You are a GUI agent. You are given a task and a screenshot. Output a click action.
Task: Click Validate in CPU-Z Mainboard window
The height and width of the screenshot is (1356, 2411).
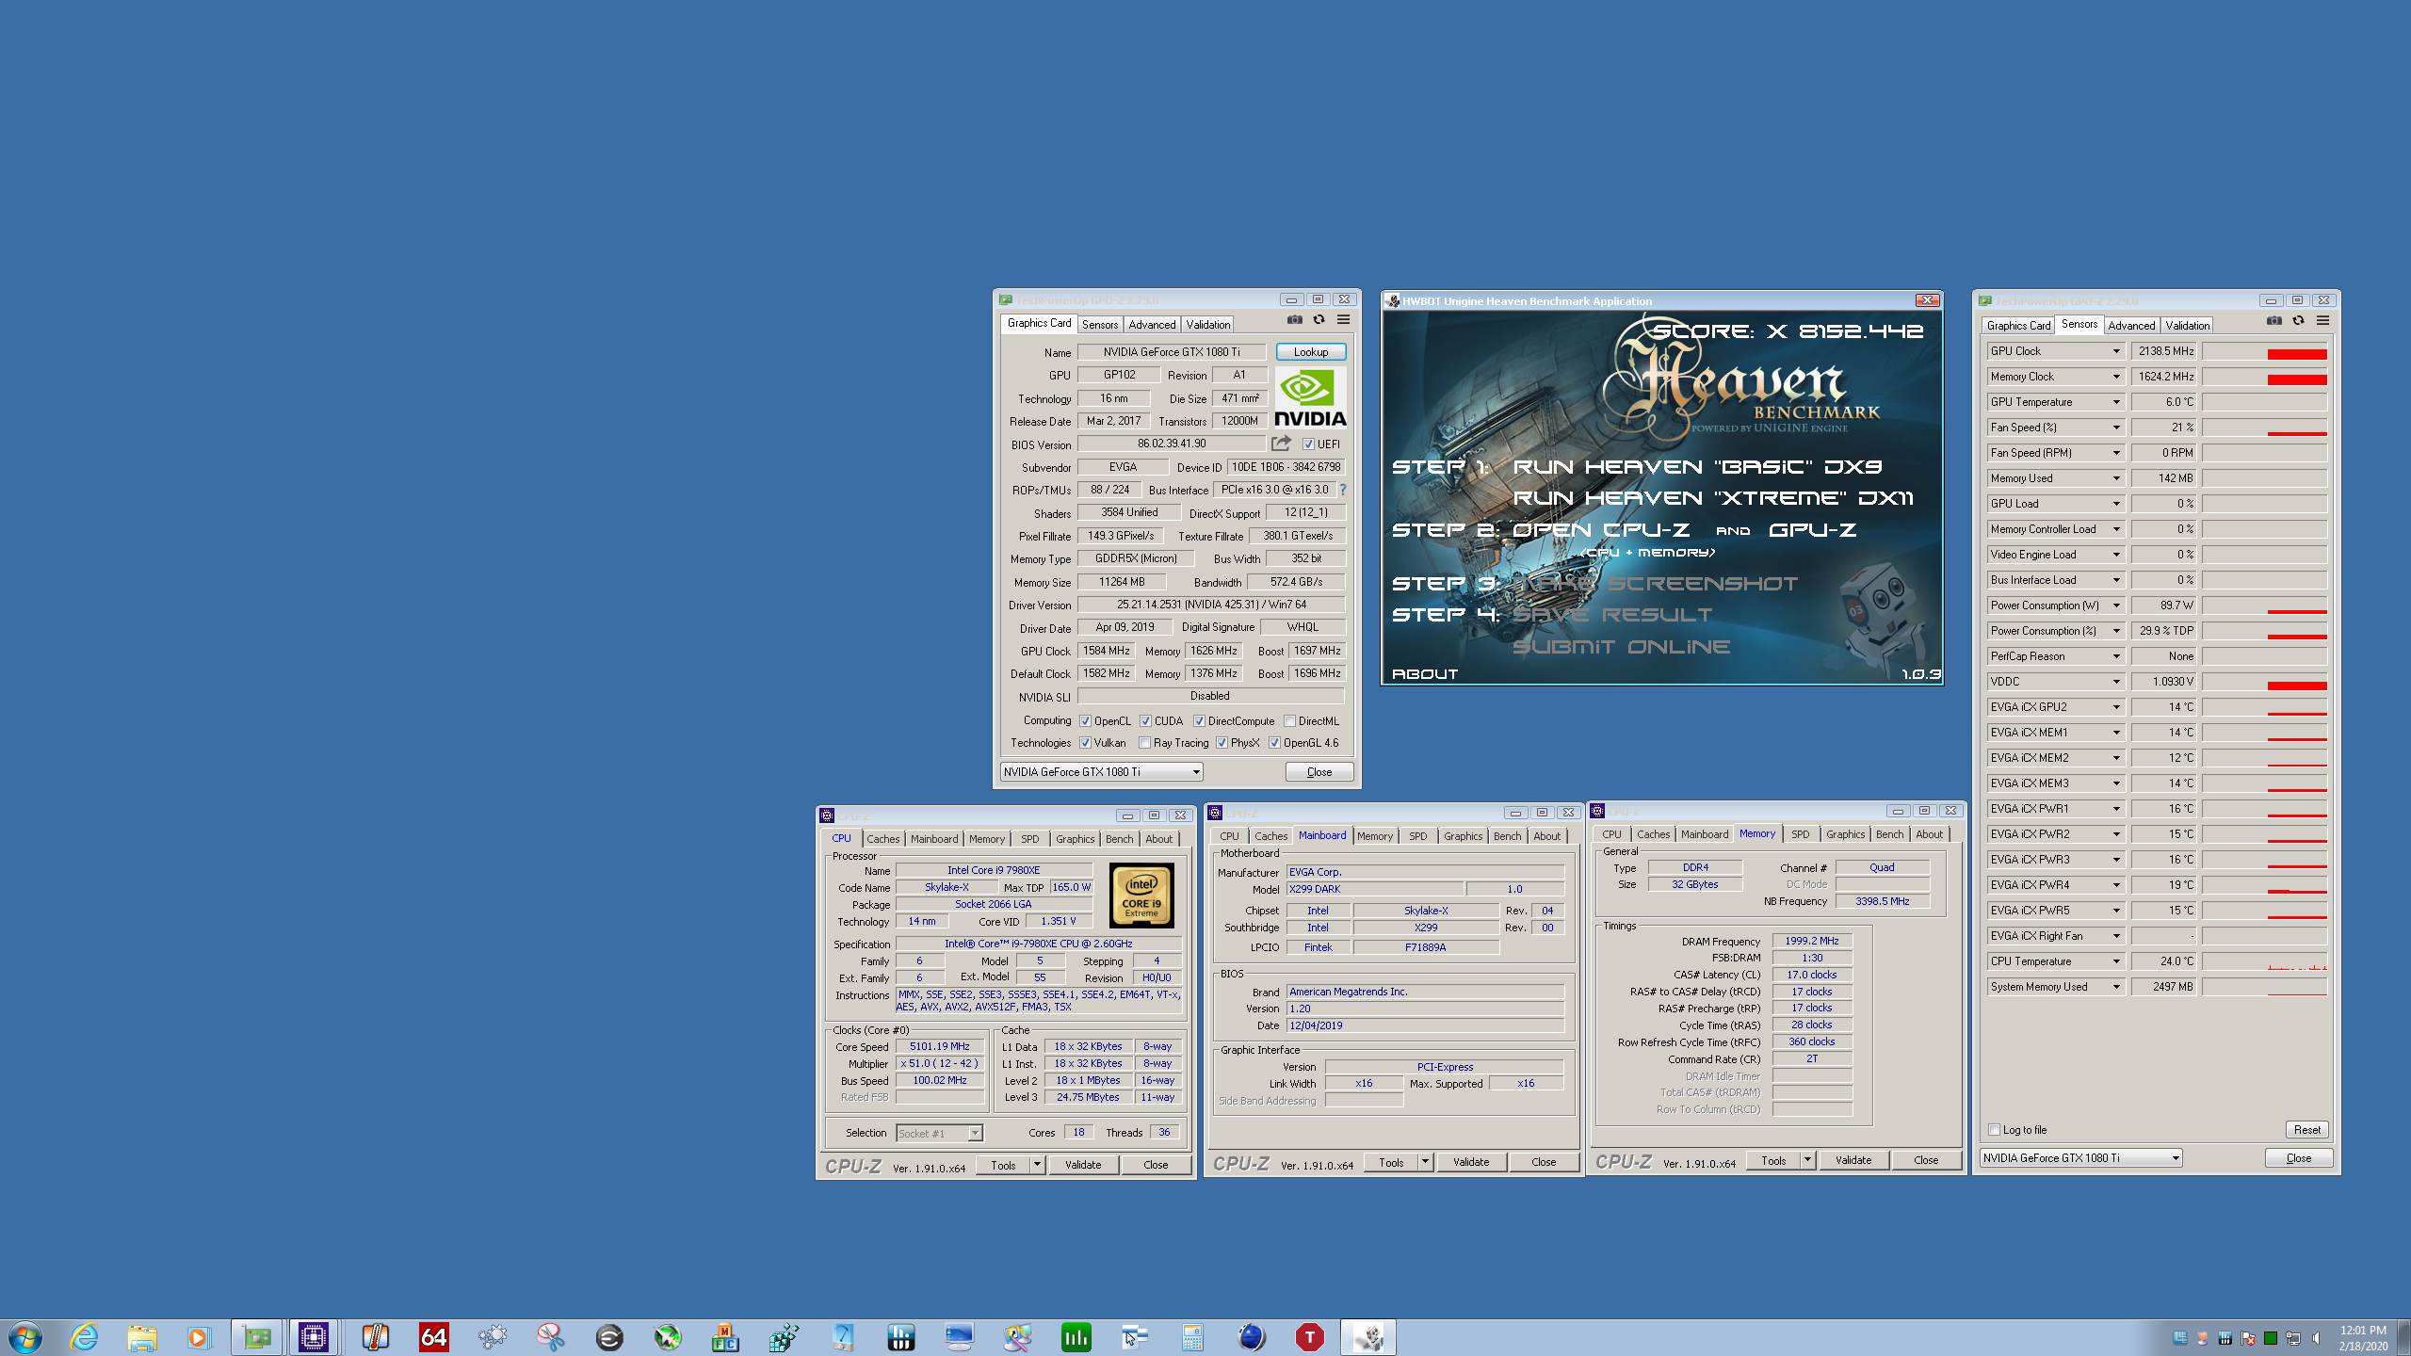click(1471, 1162)
